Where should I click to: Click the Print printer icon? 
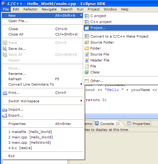pyautogui.click(x=5, y=93)
